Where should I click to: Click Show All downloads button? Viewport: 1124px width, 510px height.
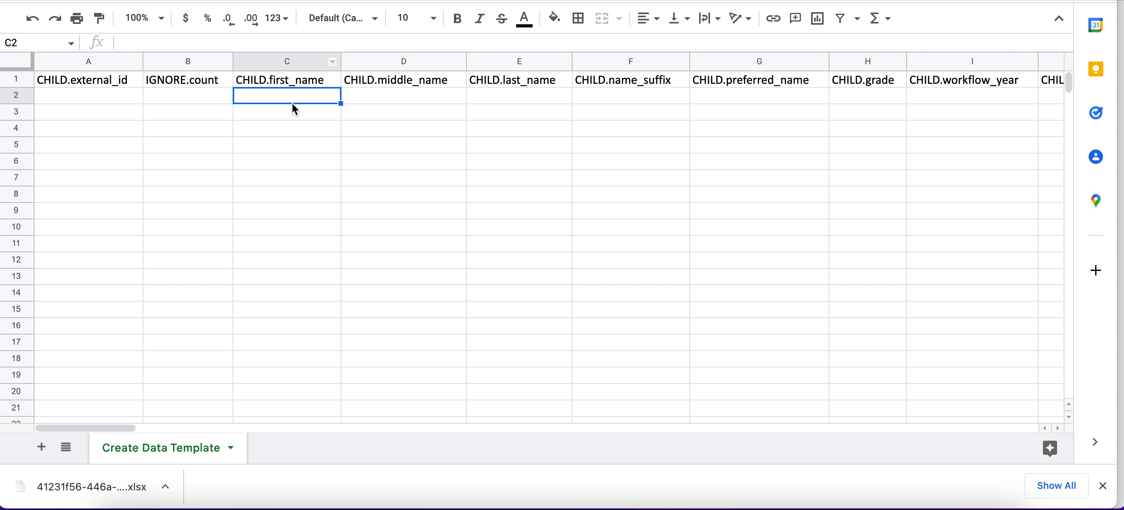1056,486
